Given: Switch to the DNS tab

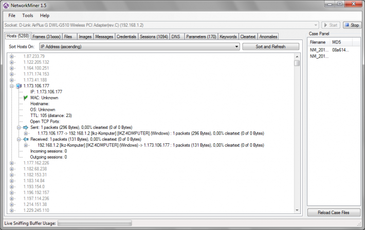Looking at the screenshot, I should coord(176,37).
